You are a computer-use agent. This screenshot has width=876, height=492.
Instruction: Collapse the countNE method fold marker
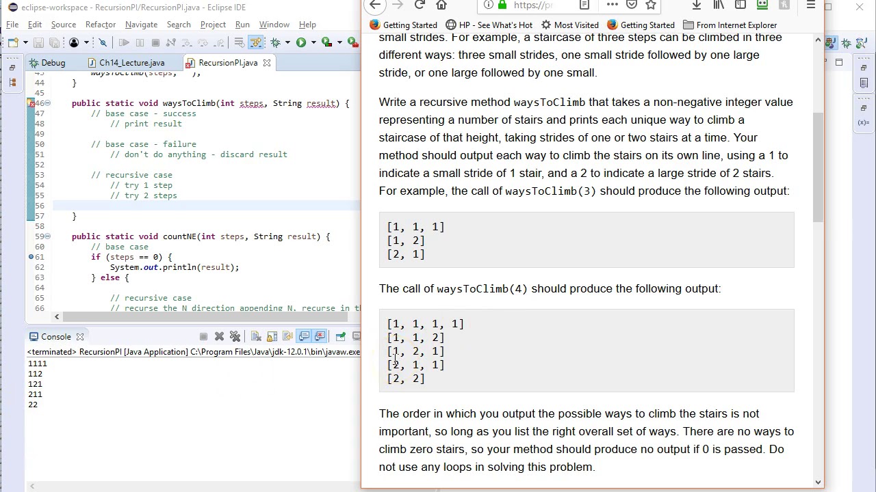pyautogui.click(x=47, y=236)
